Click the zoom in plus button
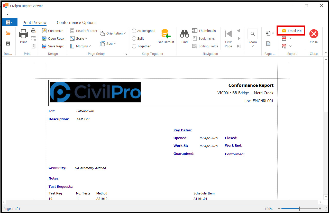 click(320, 209)
